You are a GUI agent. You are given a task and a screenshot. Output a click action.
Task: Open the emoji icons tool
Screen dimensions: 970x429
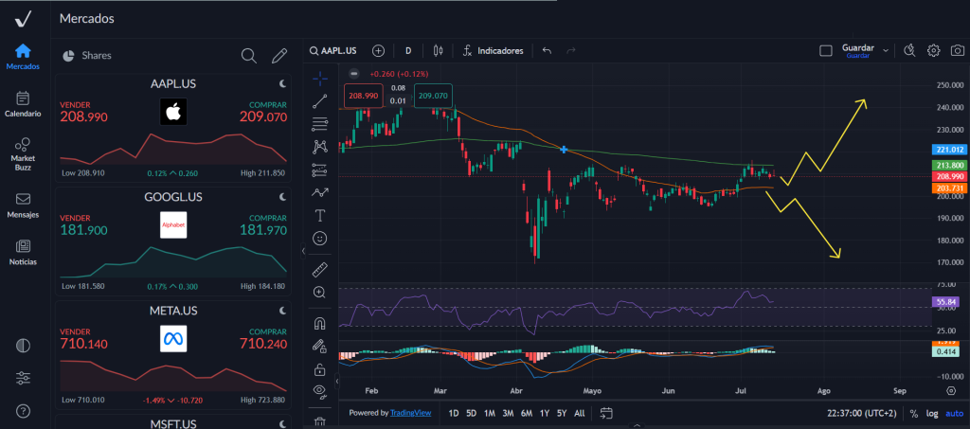pos(320,238)
